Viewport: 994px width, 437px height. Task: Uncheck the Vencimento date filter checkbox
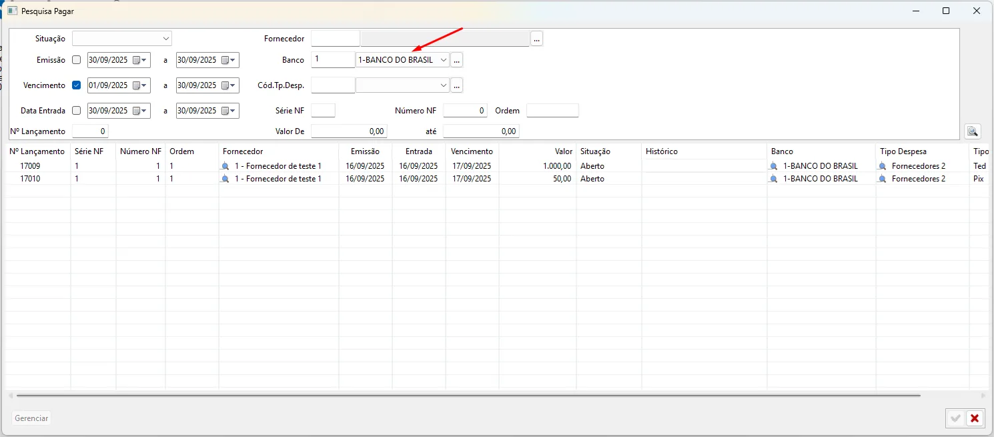pos(76,85)
